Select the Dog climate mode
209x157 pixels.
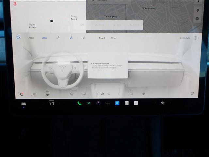tap(117, 25)
